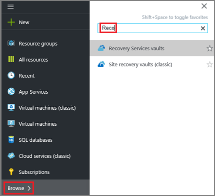Click the Recent clock icon
This screenshot has height=196, width=215.
[11, 75]
